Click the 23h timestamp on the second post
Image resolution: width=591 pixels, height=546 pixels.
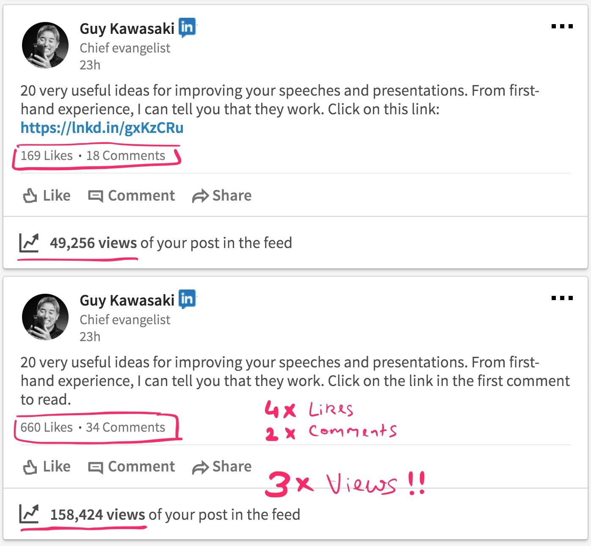tap(90, 337)
